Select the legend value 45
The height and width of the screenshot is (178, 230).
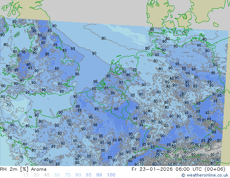[47, 175]
